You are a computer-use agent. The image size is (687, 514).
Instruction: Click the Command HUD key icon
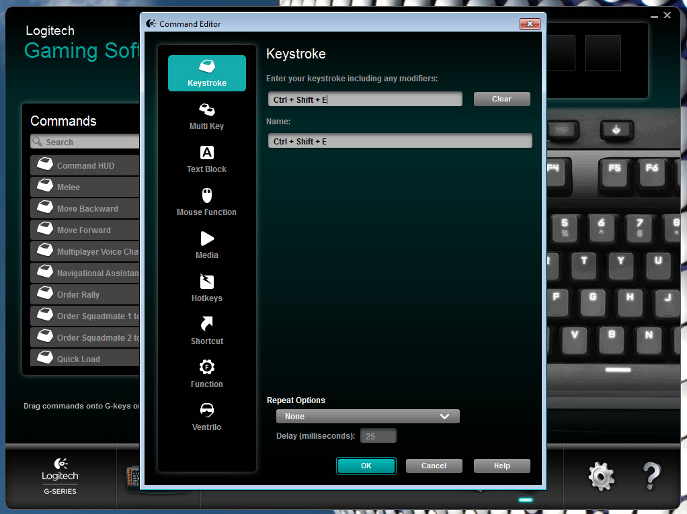(x=44, y=164)
